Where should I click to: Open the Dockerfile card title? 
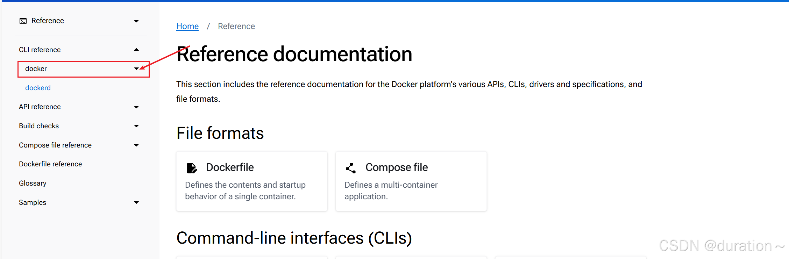tap(230, 167)
